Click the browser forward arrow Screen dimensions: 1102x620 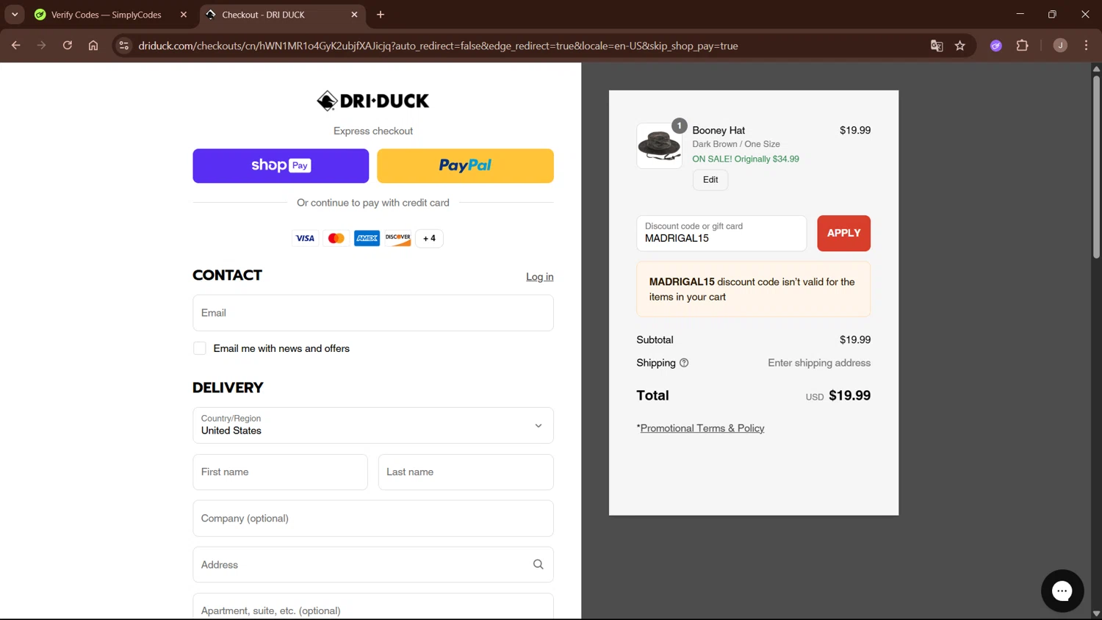pos(41,46)
